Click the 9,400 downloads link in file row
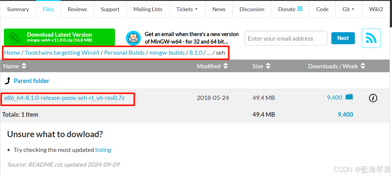The image size is (392, 176). [335, 97]
